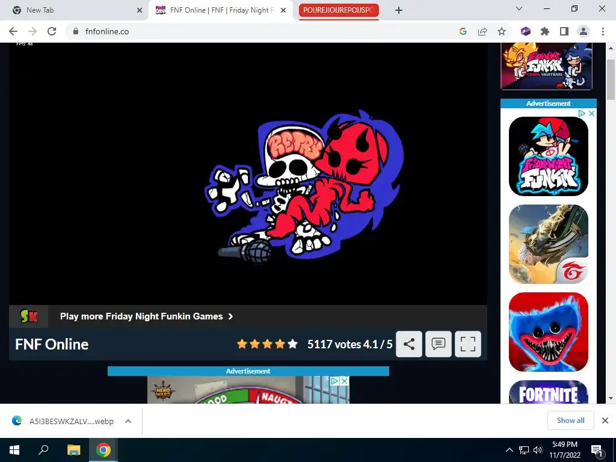616x462 pixels.
Task: Open the Huggy Wuggy Poppy Playtime ad
Action: pos(549,332)
